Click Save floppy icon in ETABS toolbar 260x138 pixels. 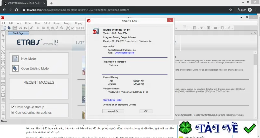coord(15,28)
